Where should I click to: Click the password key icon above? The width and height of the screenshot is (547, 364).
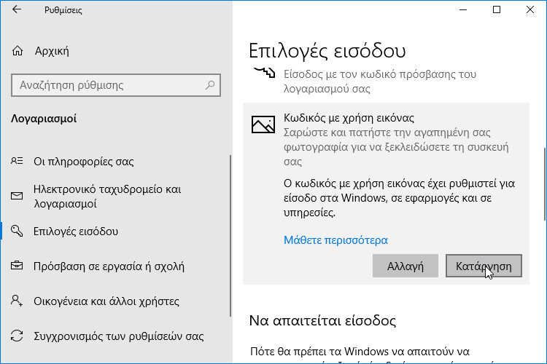point(265,72)
